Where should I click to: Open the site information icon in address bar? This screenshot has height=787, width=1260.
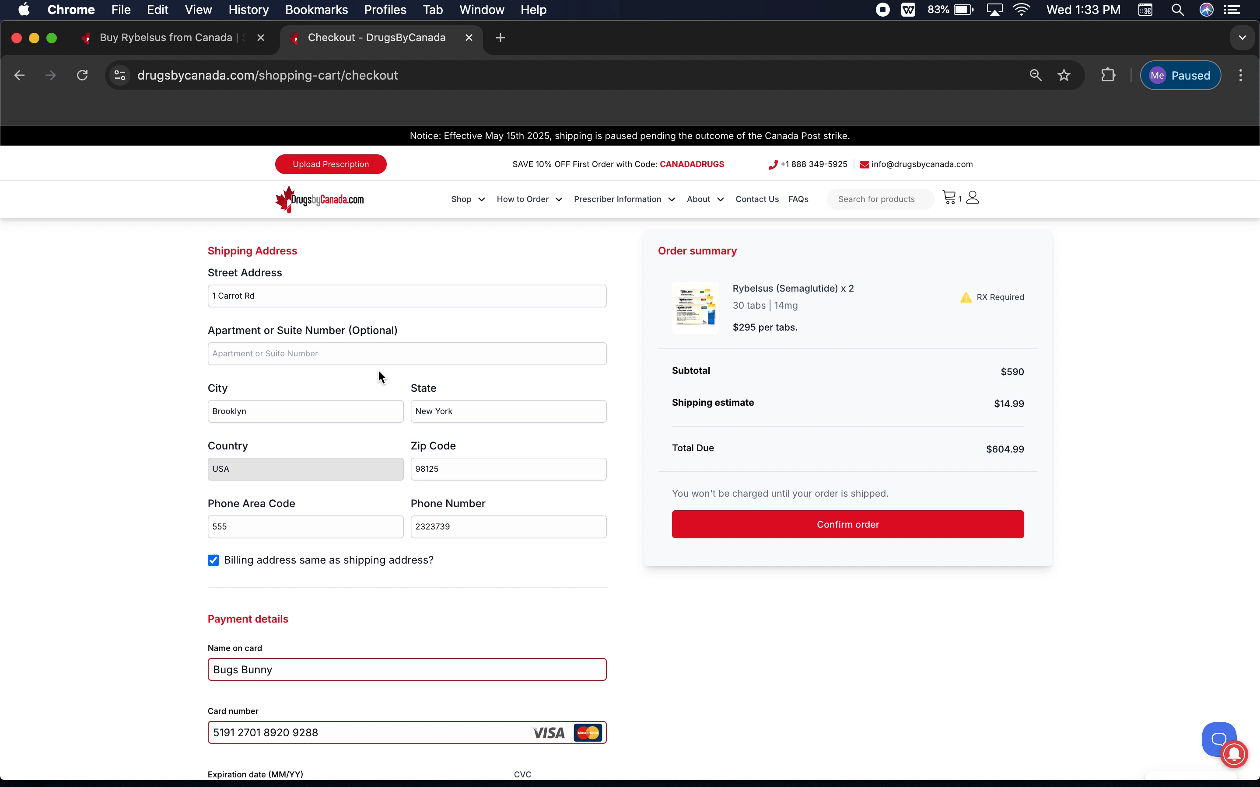click(x=120, y=76)
